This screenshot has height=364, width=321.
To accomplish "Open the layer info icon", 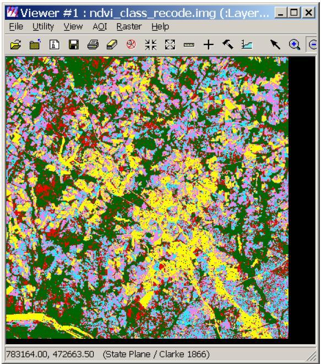I will tap(55, 45).
